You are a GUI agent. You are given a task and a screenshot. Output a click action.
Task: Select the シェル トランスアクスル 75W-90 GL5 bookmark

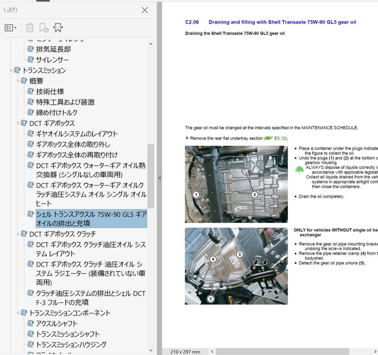pyautogui.click(x=91, y=219)
